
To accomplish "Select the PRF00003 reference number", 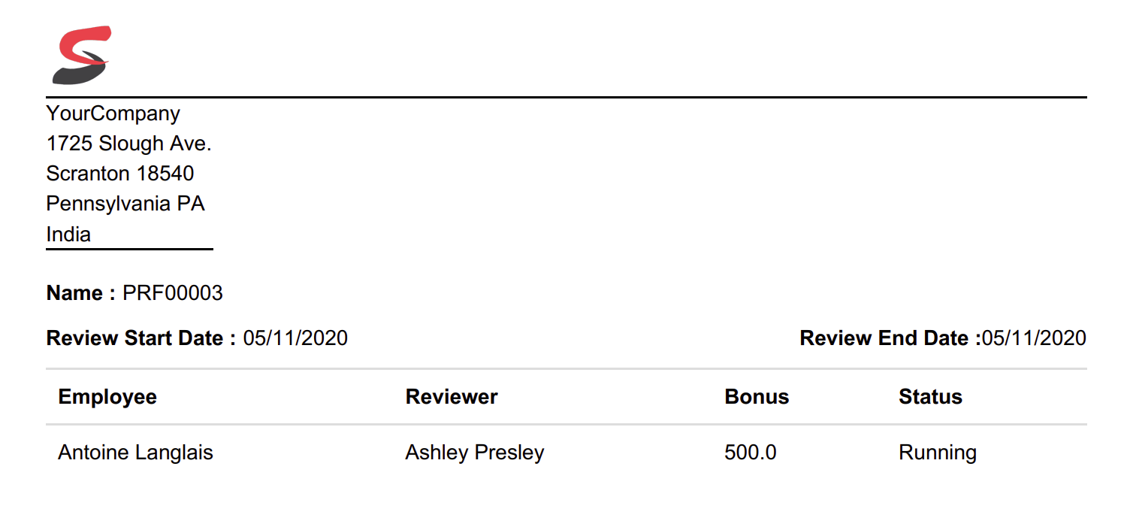I will [173, 293].
